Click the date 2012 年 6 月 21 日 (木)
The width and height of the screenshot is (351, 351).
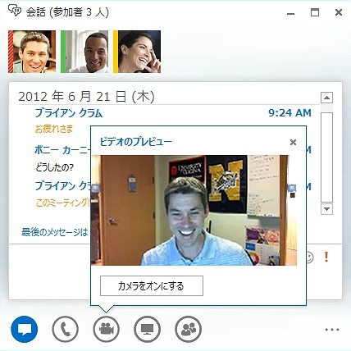[x=86, y=97]
